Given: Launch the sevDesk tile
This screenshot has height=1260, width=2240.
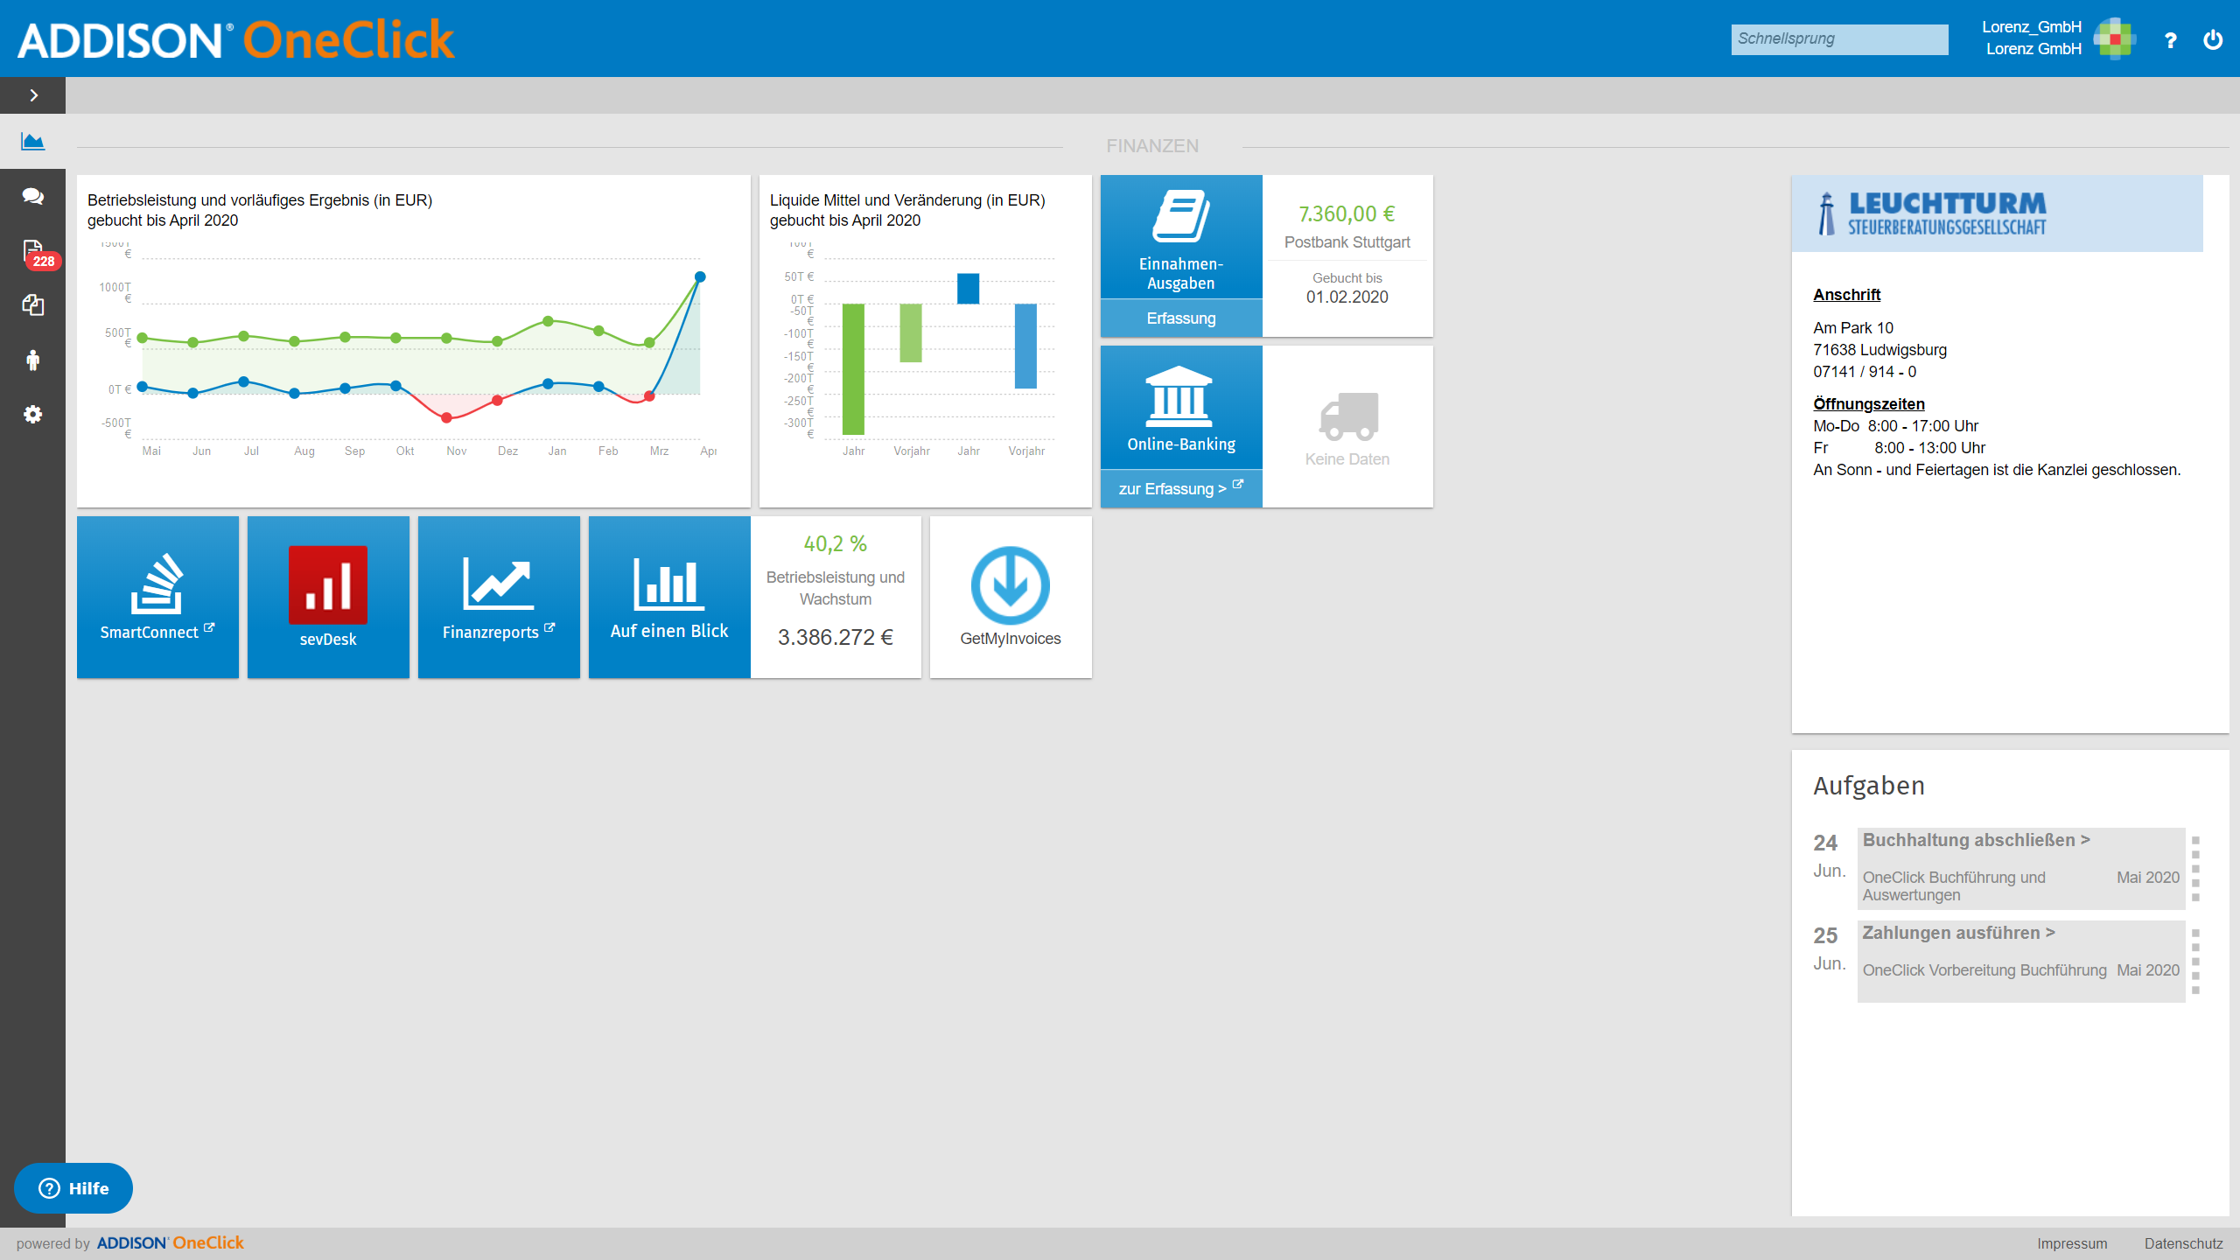Looking at the screenshot, I should point(328,597).
